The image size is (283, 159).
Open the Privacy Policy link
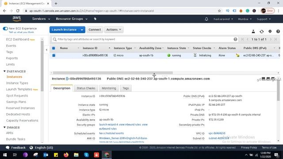pyautogui.click(x=249, y=148)
